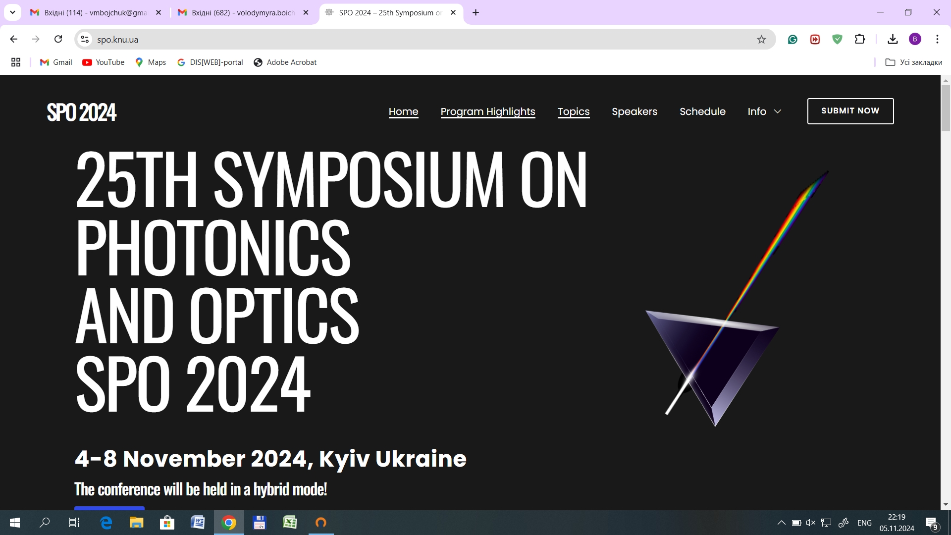Screen dimensions: 951x535
Task: Toggle the muted volume icon in tray
Action: click(811, 523)
